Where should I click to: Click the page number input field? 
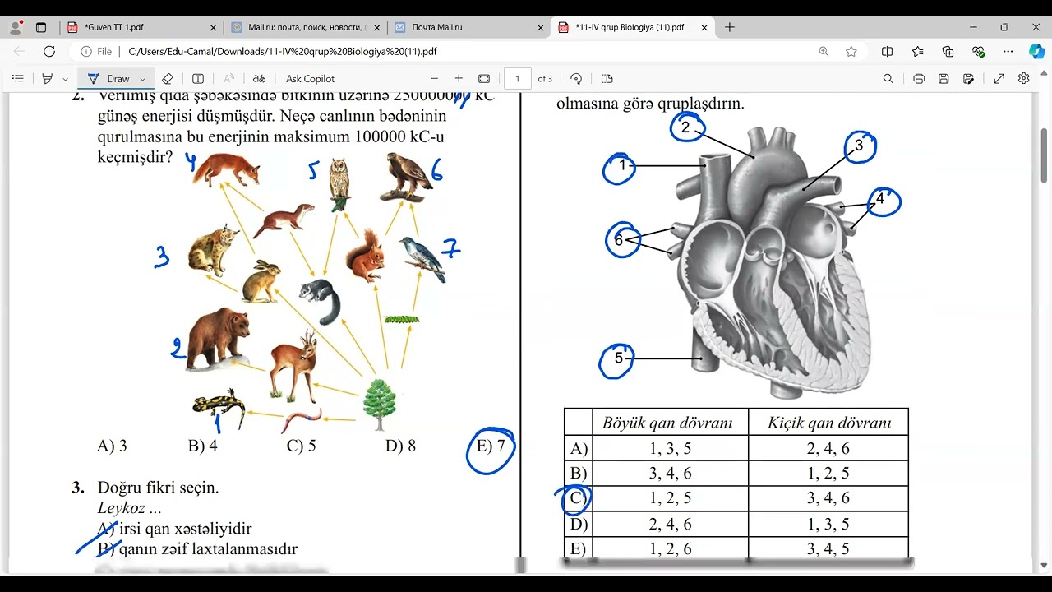point(517,79)
